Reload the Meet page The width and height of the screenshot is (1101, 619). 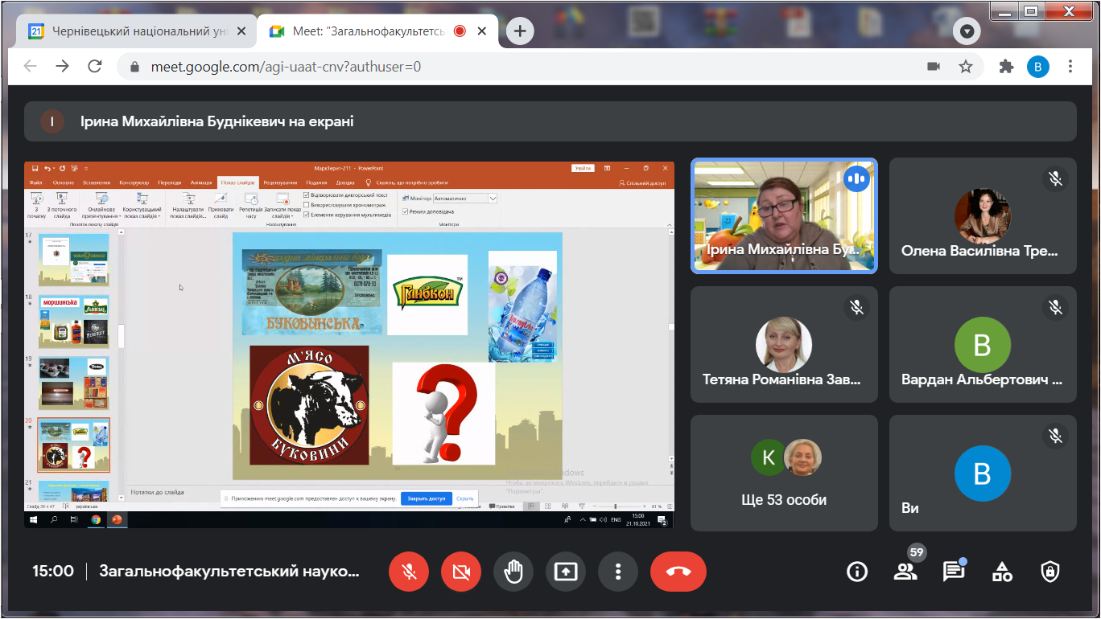pos(95,67)
